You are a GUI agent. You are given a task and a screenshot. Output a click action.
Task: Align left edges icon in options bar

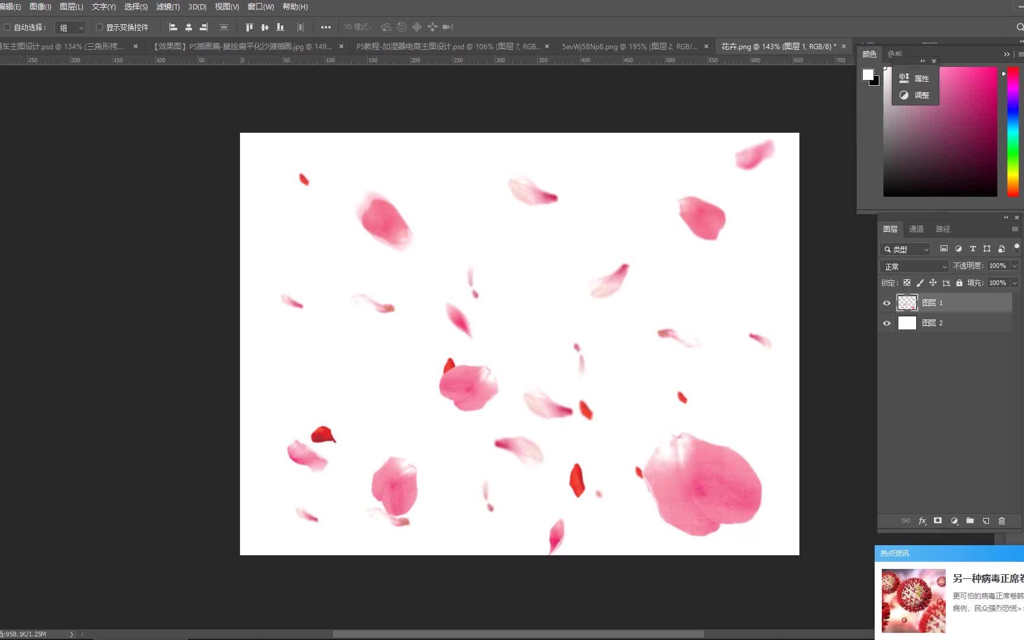point(173,27)
